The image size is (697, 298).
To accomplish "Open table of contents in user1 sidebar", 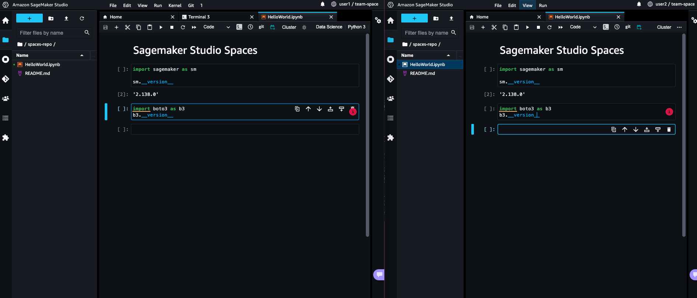I will pyautogui.click(x=6, y=118).
